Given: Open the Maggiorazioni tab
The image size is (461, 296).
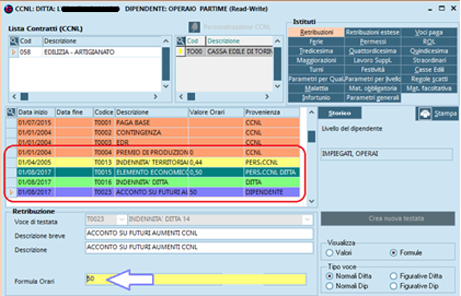Looking at the screenshot, I should [x=317, y=60].
